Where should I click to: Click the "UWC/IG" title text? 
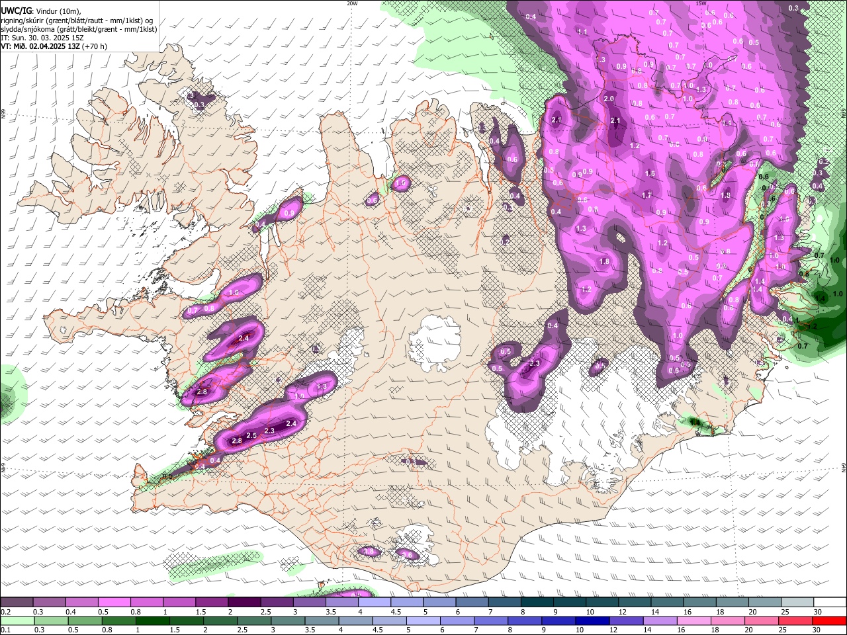pyautogui.click(x=15, y=11)
